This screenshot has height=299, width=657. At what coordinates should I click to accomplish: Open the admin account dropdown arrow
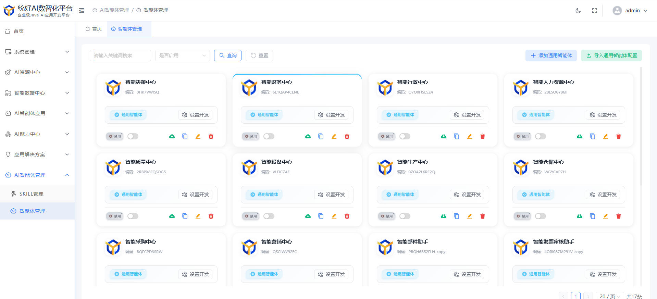point(645,11)
